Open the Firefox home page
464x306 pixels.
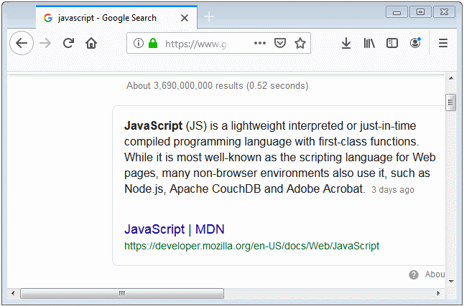[91, 43]
